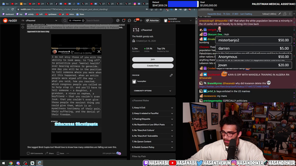Expand rule 5 No Stan/Anti Culture

[x=153, y=130]
